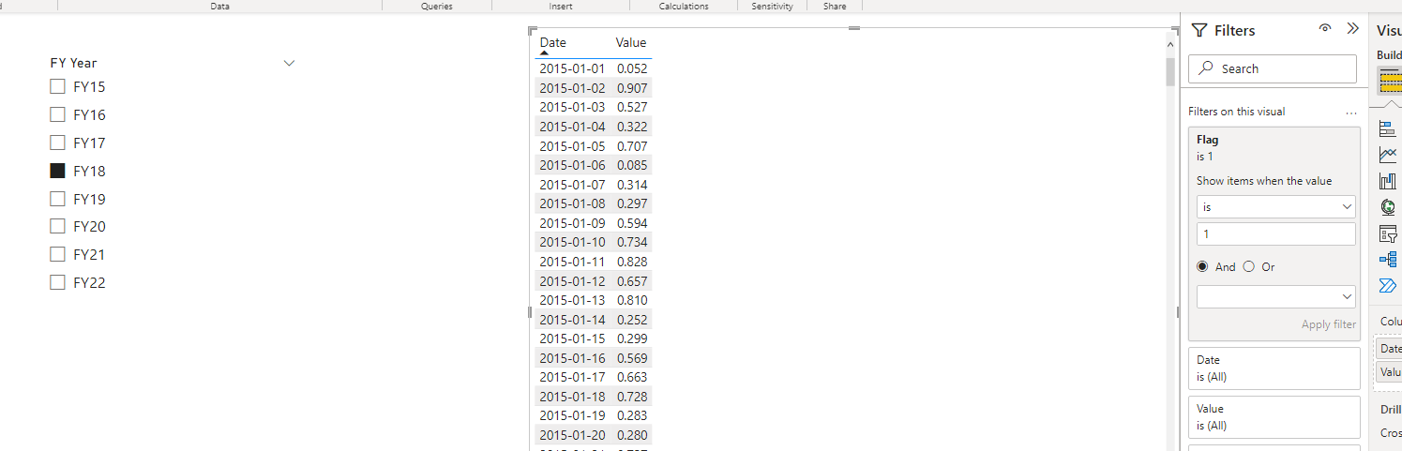Screen dimensions: 1402x451
Task: Select the 2015-01-01 date cell
Action: (x=572, y=68)
